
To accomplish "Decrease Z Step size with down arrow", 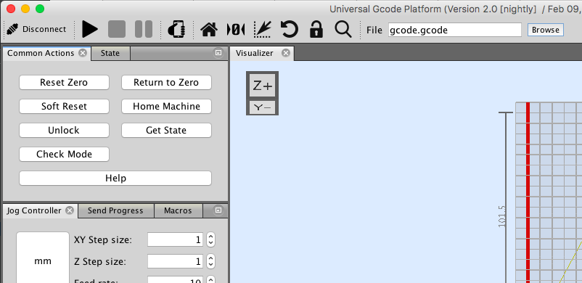I will point(210,265).
